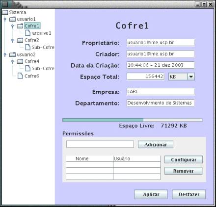216x207 pixels.
Task: Click the Cofre1 folder icon in tree
Action: coord(20,26)
